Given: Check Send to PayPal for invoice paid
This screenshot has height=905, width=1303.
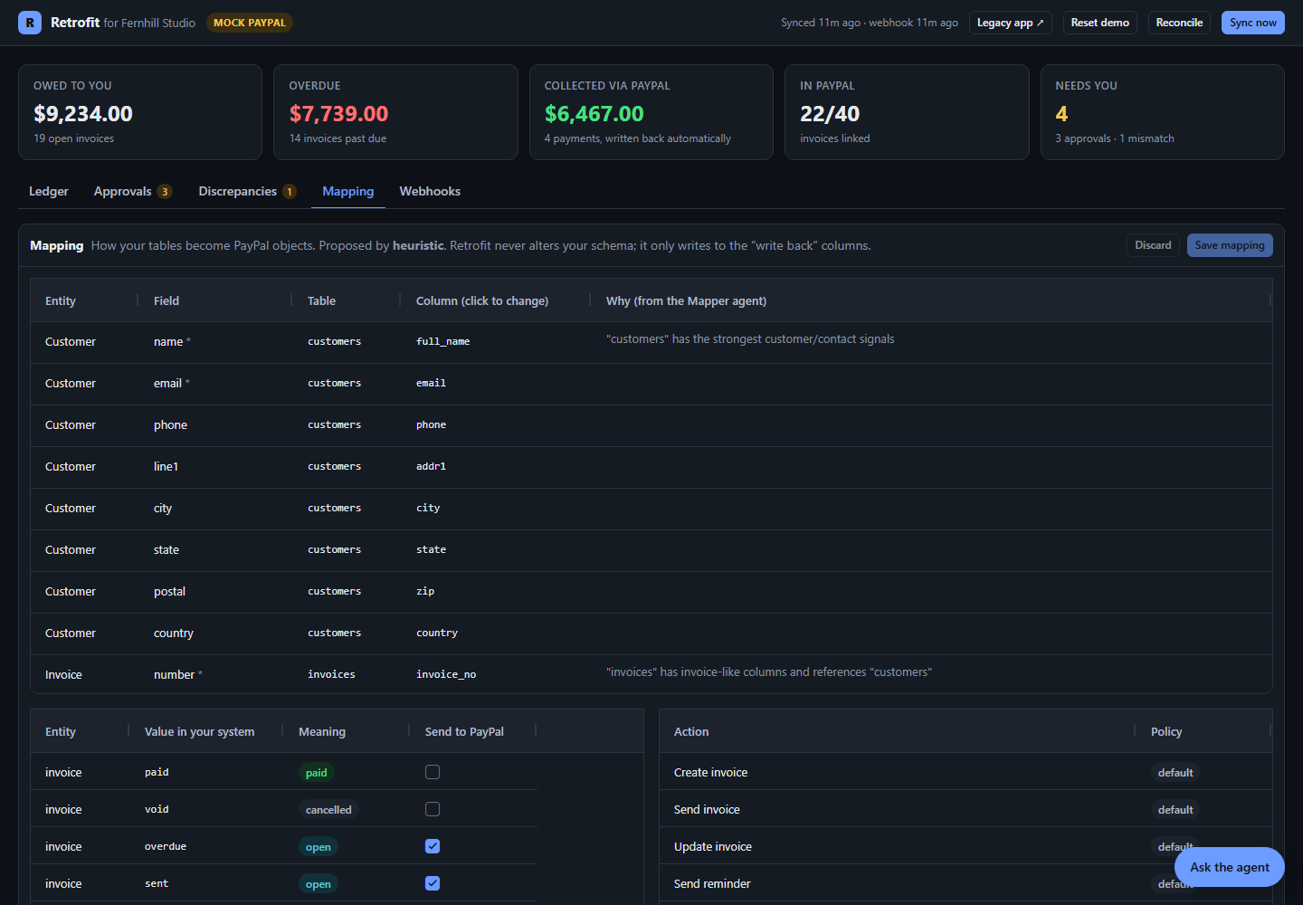Looking at the screenshot, I should 433,772.
